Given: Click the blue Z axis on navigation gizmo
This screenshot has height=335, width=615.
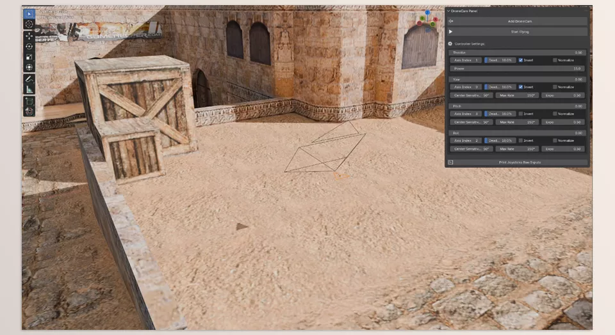Looking at the screenshot, I should (427, 13).
